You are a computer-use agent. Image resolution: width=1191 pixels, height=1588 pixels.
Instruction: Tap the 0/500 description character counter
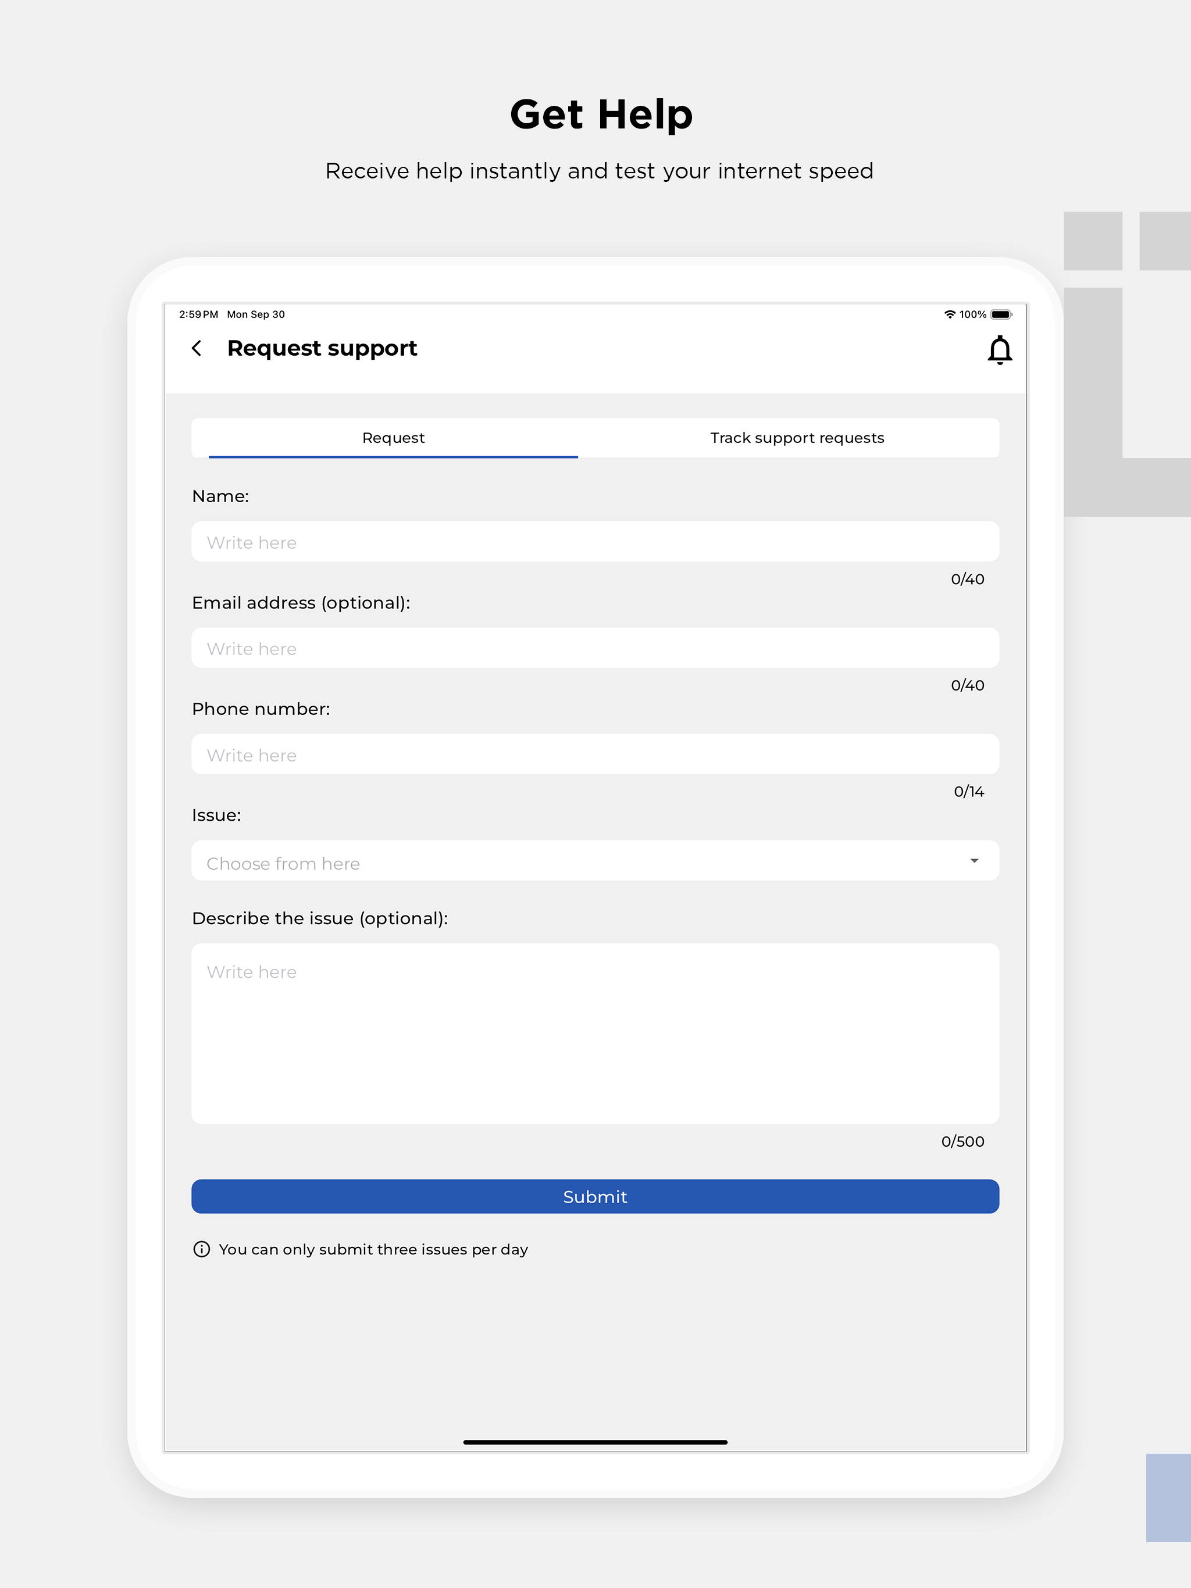(x=962, y=1142)
